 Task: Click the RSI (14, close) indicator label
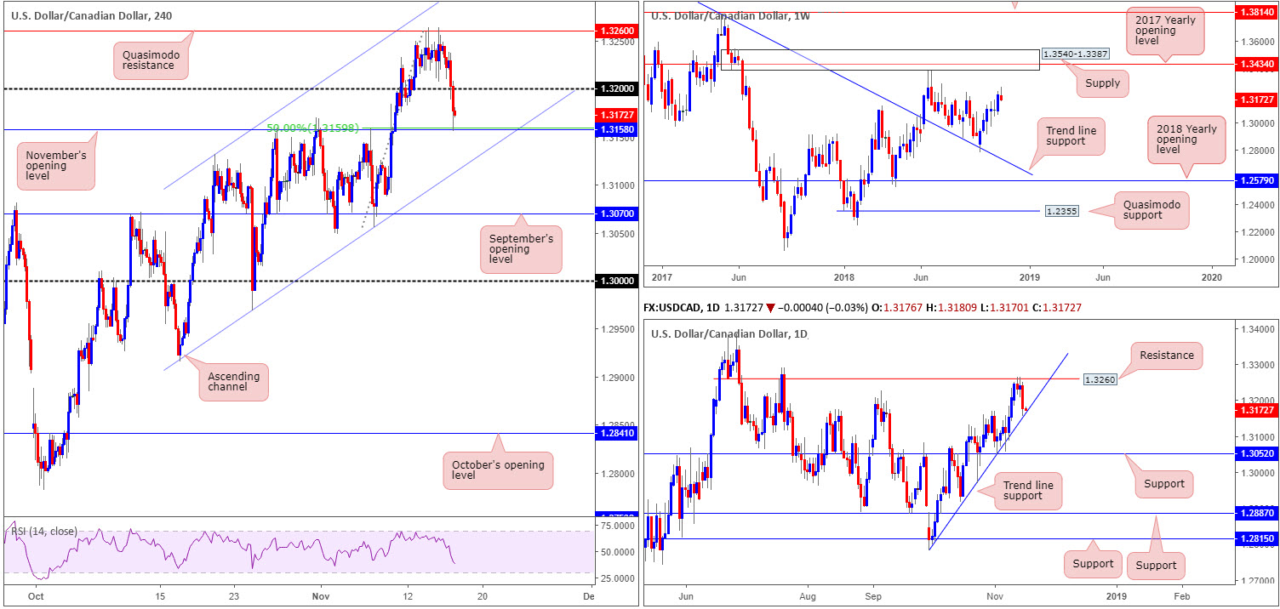point(43,532)
